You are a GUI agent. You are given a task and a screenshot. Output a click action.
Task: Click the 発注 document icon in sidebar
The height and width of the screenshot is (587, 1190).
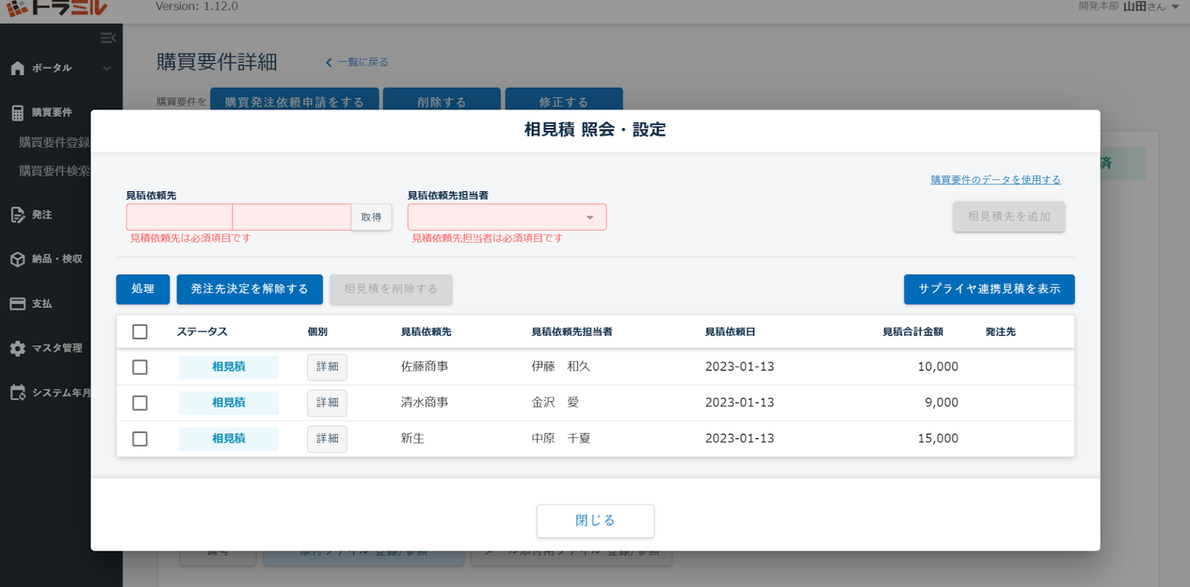[x=18, y=214]
